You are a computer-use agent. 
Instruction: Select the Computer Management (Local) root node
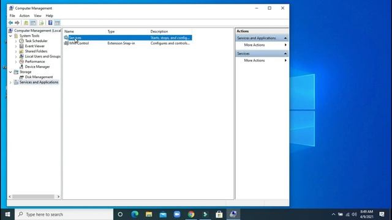(37, 31)
